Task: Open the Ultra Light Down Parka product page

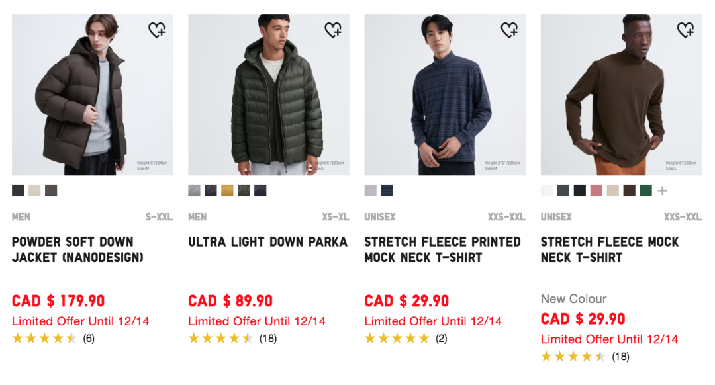Action: (267, 242)
